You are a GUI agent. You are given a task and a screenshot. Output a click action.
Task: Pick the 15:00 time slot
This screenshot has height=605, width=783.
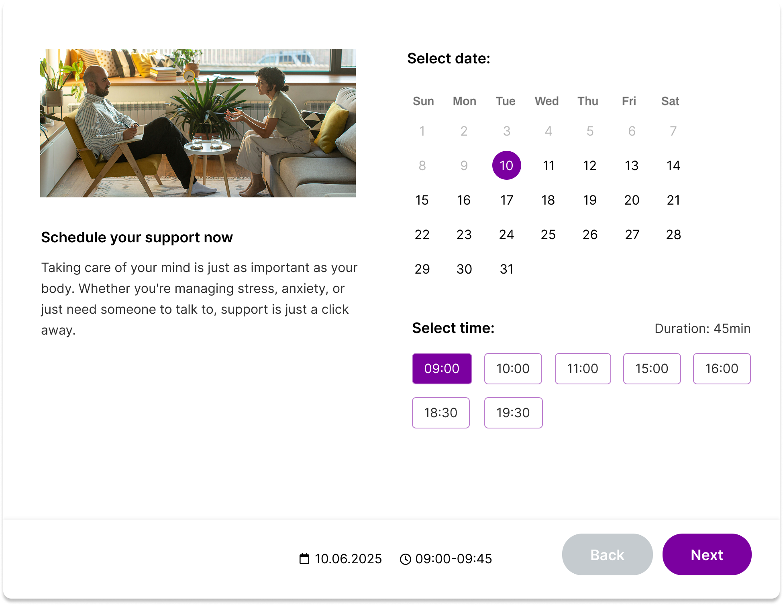(x=652, y=368)
